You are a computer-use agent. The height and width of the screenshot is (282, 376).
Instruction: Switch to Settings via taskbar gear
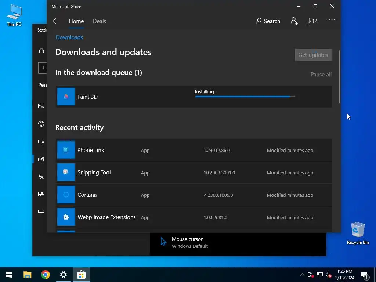[x=63, y=275]
